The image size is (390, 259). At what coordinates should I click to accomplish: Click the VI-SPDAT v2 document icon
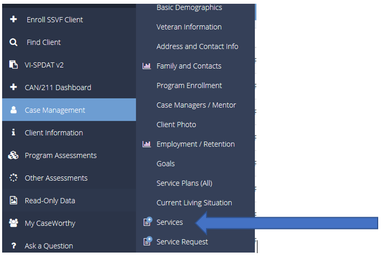click(14, 65)
